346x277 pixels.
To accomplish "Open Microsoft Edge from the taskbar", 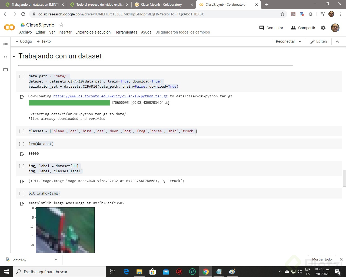I will (x=126, y=272).
